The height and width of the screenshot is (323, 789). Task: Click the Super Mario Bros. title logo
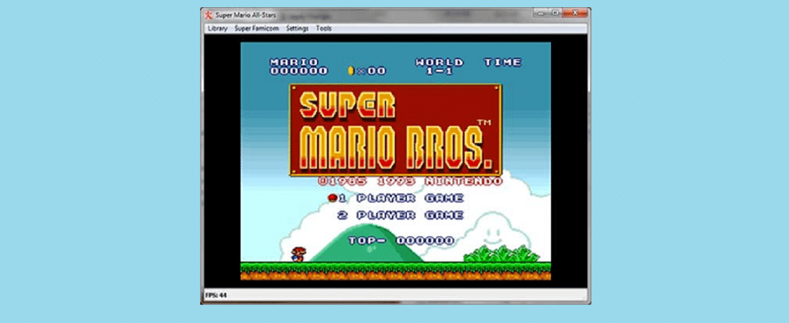[x=395, y=129]
